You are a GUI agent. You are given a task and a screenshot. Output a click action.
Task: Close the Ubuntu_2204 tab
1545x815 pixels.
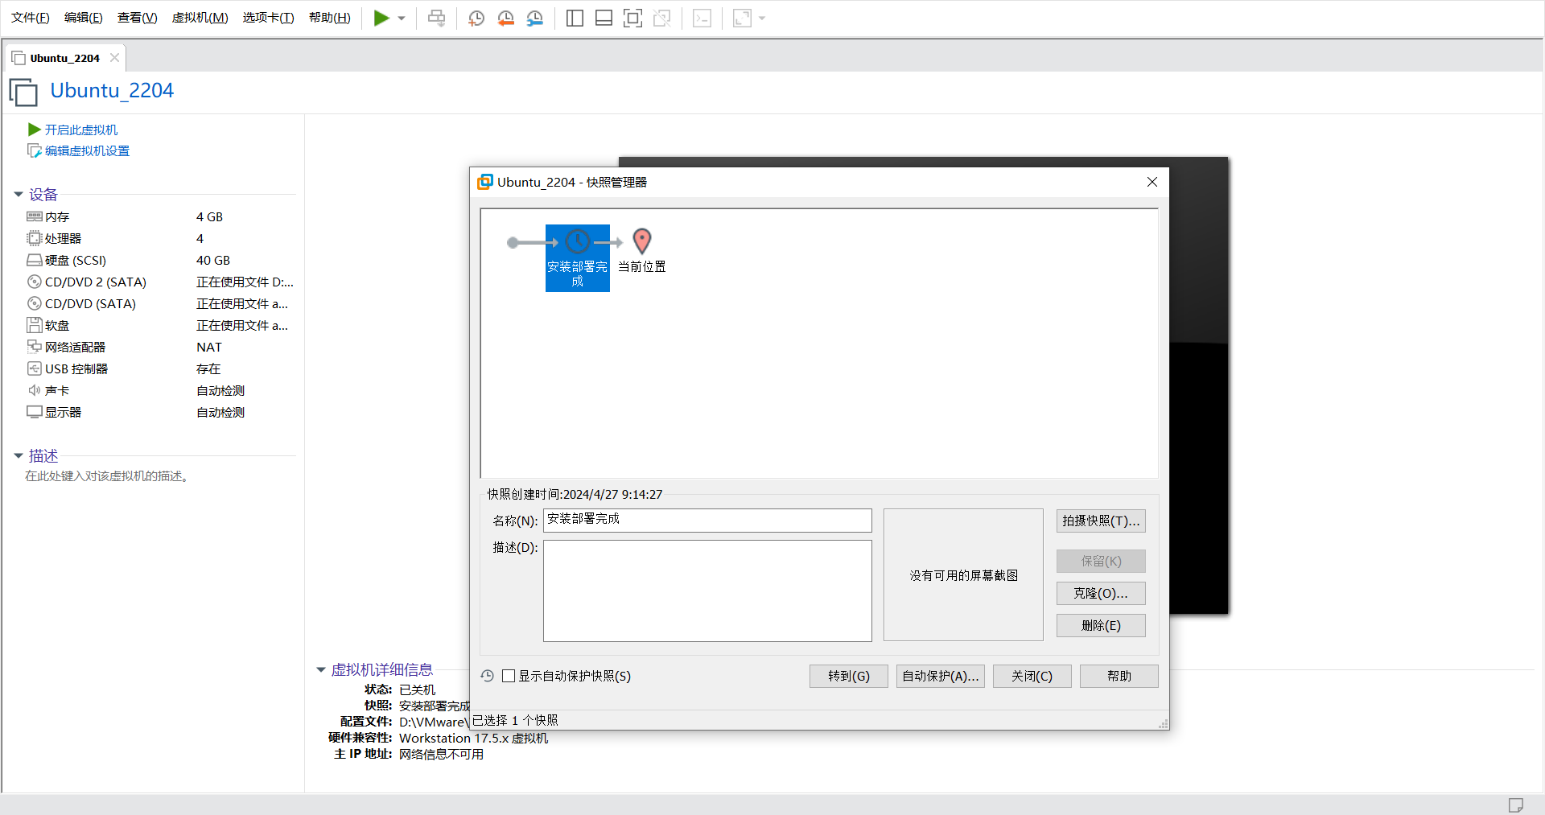(x=114, y=57)
